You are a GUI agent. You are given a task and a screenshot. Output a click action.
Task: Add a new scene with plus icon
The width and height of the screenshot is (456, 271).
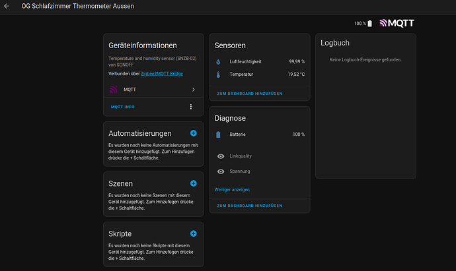tap(193, 183)
